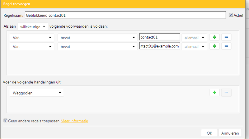Click the contact01@example.com value field
Screen dimensions: 249x139
(x=160, y=46)
